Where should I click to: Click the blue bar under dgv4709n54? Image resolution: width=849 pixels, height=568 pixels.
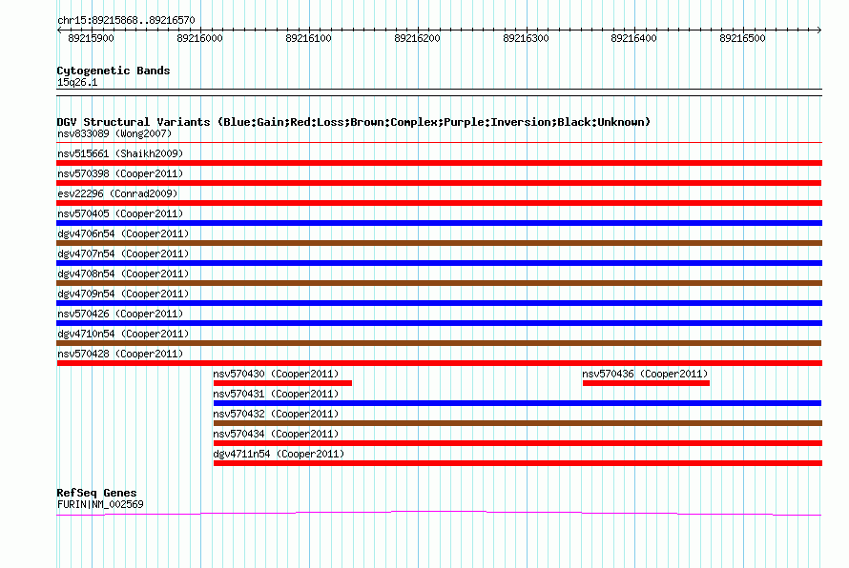coord(439,303)
